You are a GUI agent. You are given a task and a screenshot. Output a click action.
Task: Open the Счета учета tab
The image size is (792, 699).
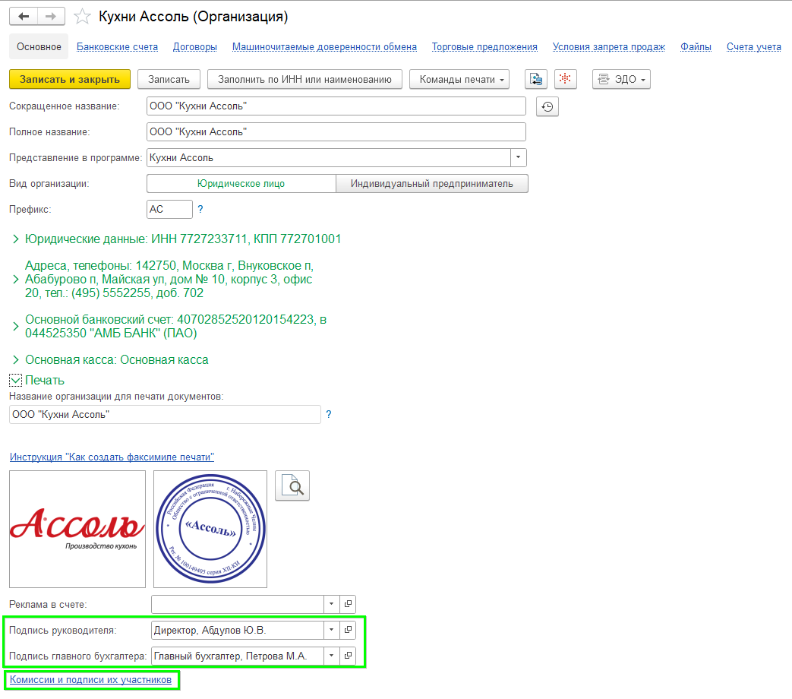point(753,47)
